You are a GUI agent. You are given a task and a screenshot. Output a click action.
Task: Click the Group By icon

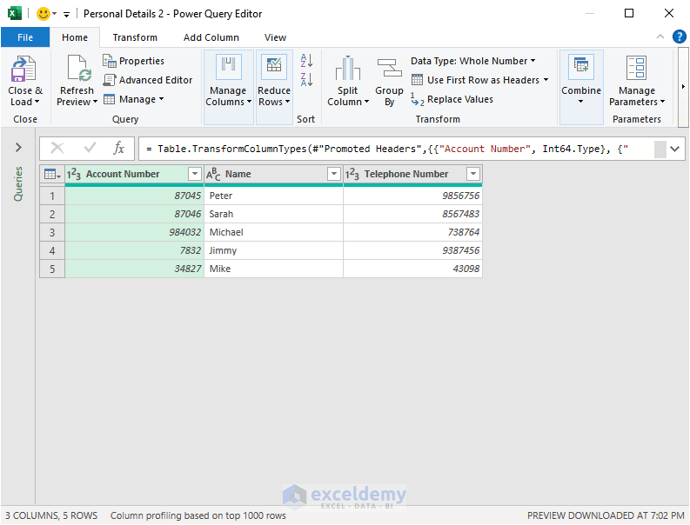390,69
